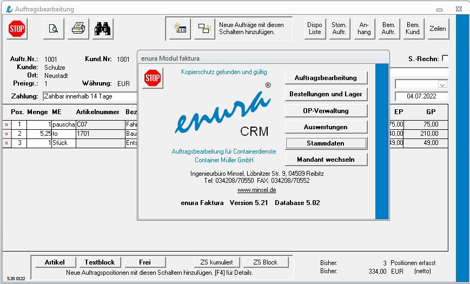Click customer name Schulze

(55, 68)
